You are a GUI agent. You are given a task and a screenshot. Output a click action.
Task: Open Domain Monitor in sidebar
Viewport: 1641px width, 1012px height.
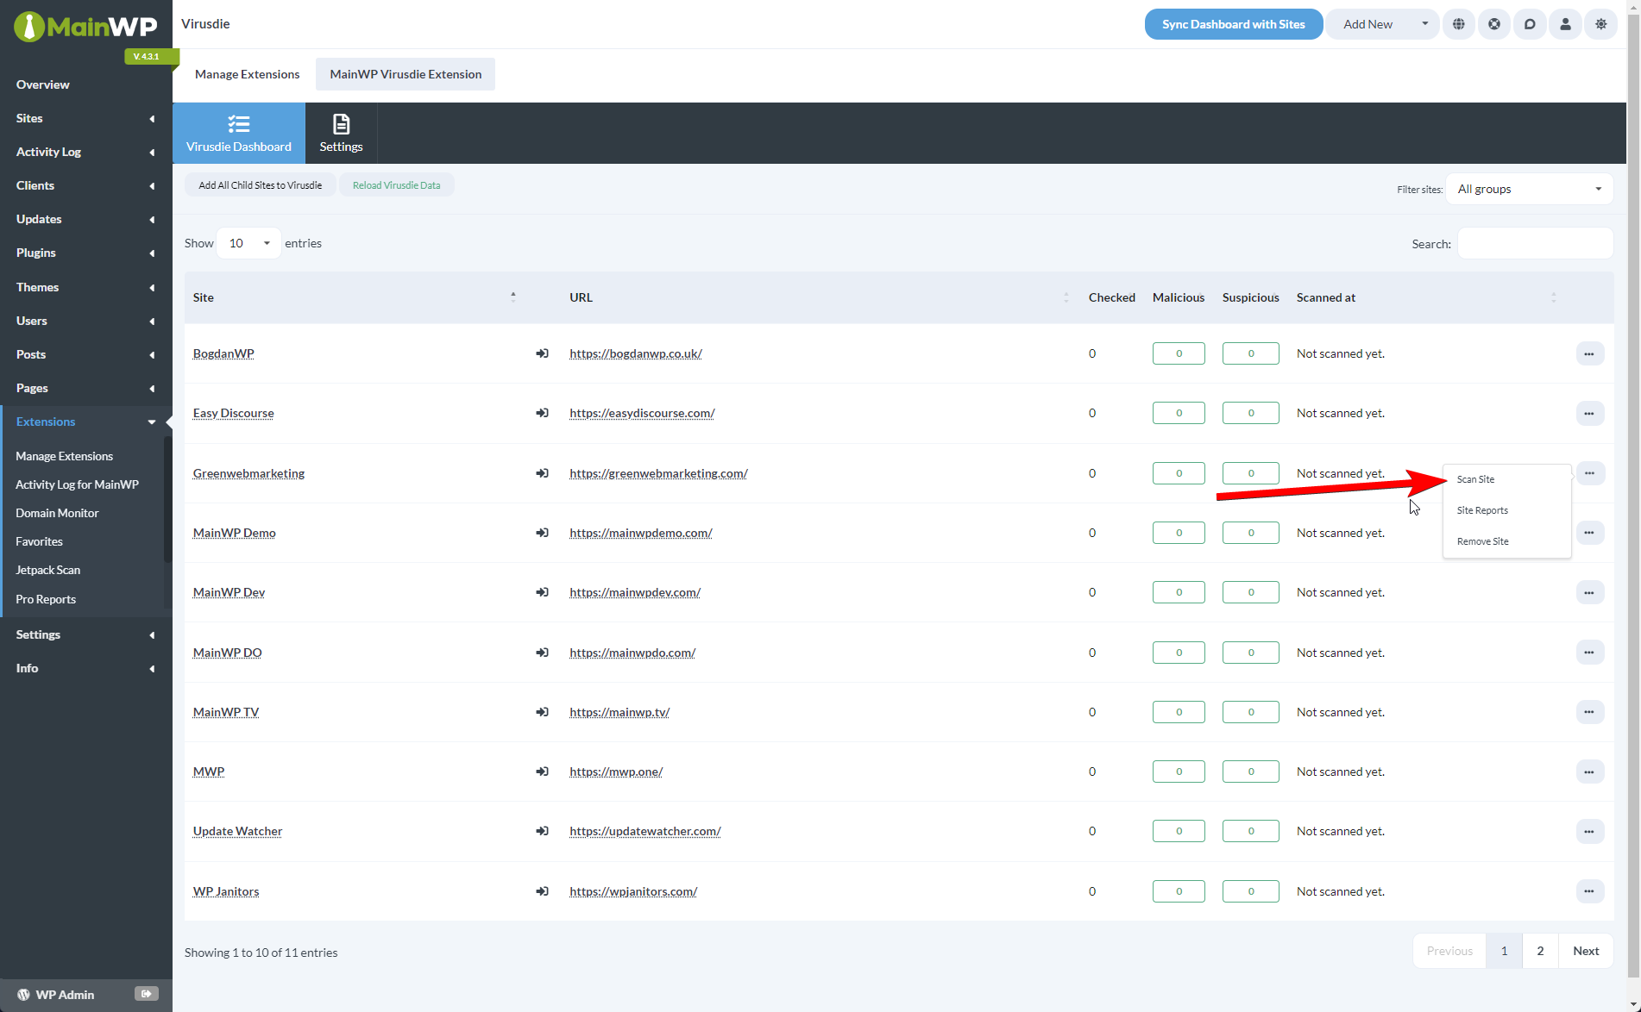click(57, 513)
